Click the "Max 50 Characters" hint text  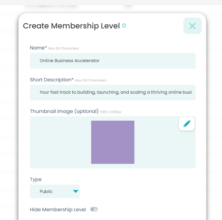click(x=64, y=48)
